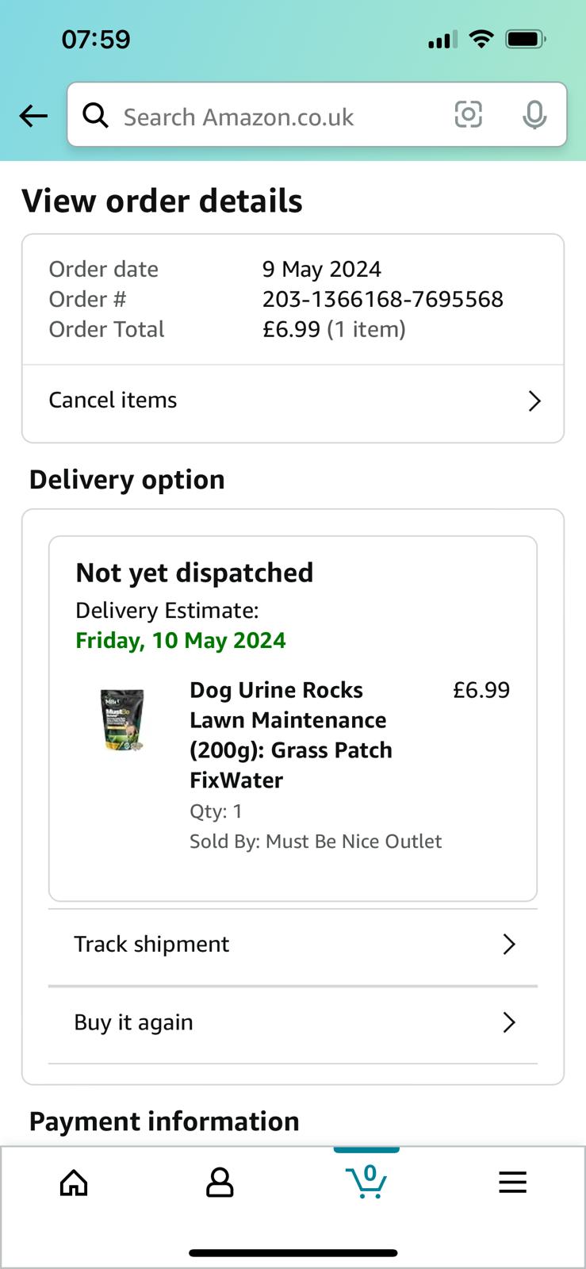Open Dog Urine Rocks product title link
The height and width of the screenshot is (1269, 586).
point(291,735)
